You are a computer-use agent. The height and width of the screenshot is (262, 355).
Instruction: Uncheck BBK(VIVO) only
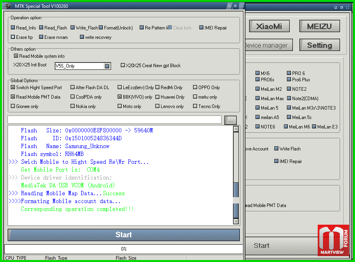119,97
